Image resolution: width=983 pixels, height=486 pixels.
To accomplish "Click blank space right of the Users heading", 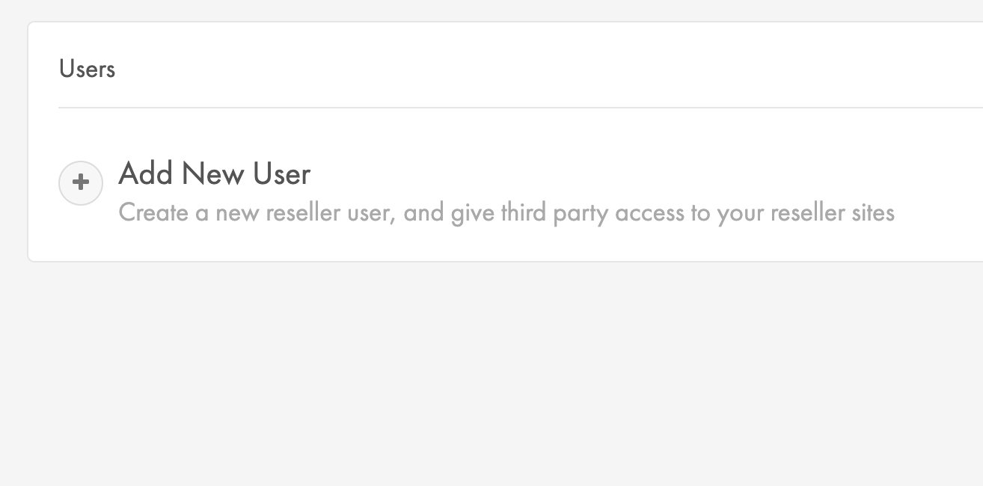I will tap(524, 70).
